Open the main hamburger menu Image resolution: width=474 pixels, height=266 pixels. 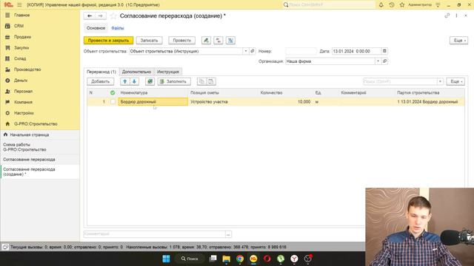pyautogui.click(x=19, y=5)
